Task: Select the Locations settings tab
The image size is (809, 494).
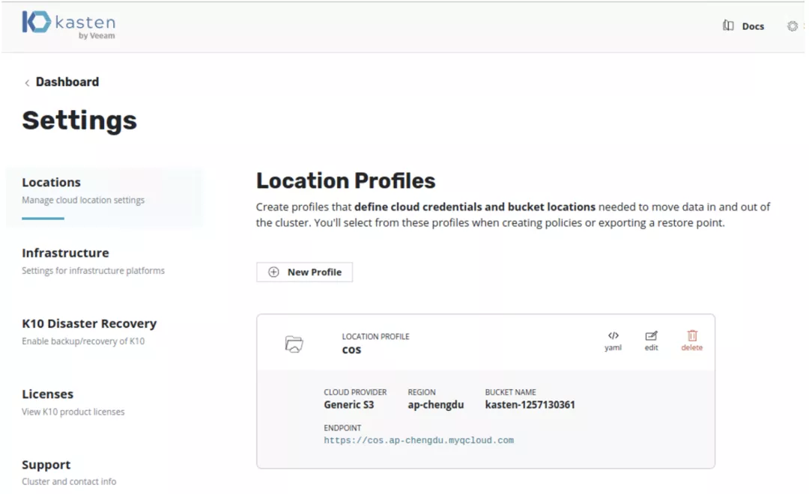Action: tap(51, 183)
